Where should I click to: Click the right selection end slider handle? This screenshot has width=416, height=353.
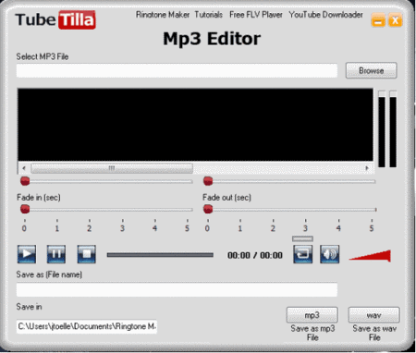208,181
